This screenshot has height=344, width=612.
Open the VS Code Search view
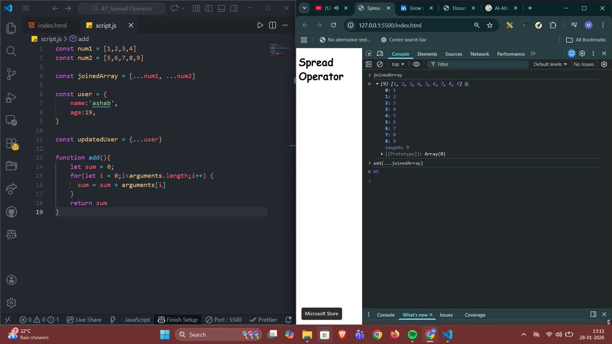[x=11, y=51]
